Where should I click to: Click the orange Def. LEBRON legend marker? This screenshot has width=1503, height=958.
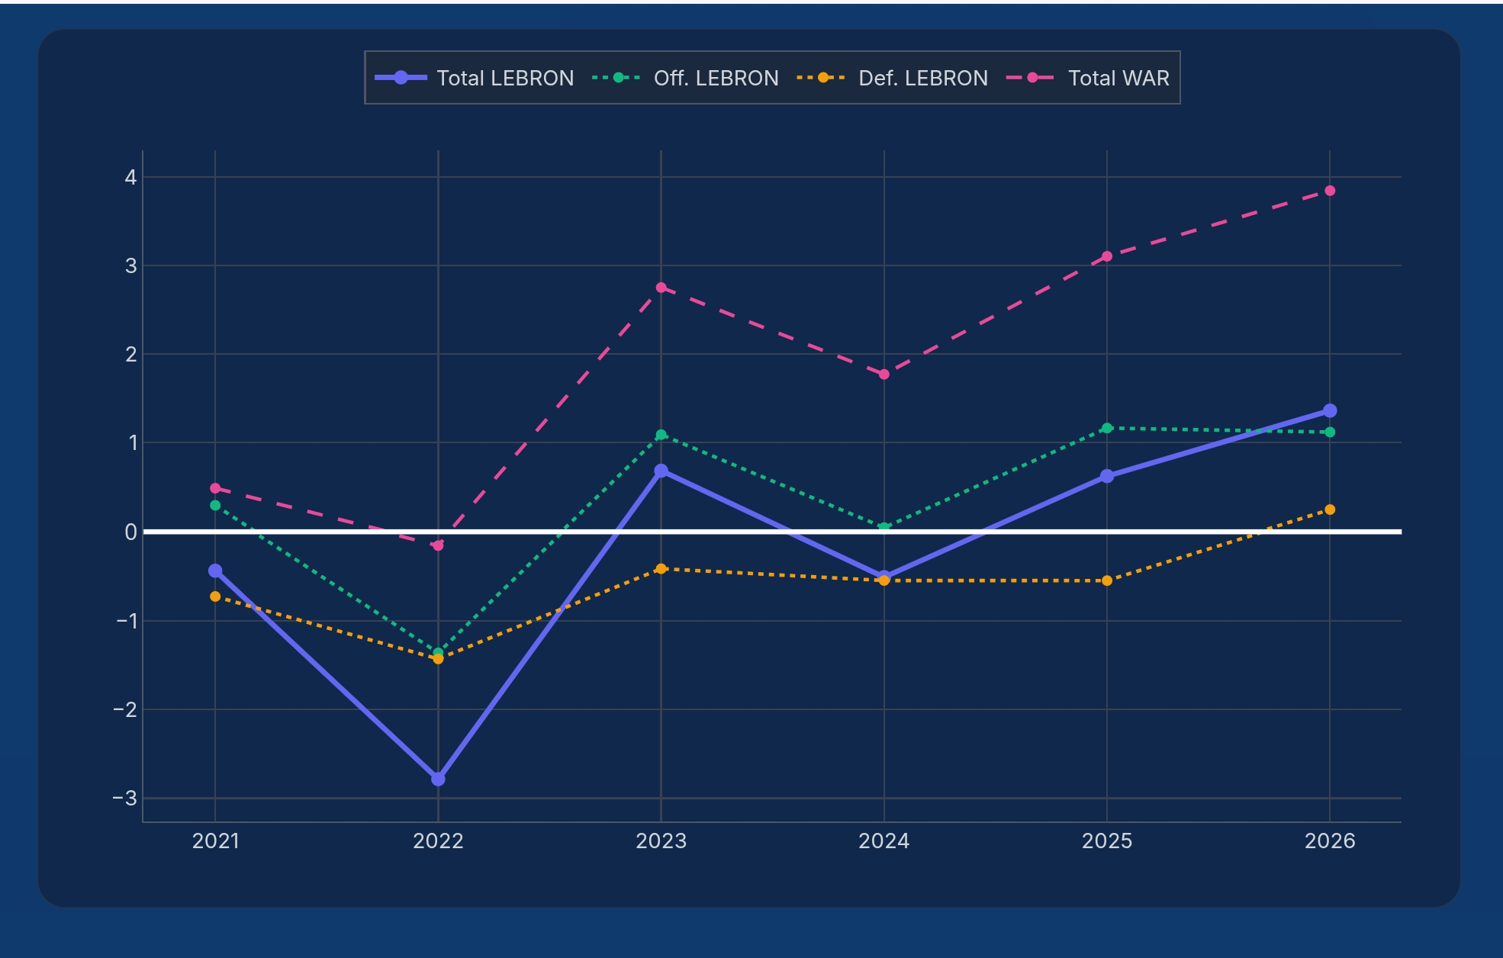click(x=822, y=78)
